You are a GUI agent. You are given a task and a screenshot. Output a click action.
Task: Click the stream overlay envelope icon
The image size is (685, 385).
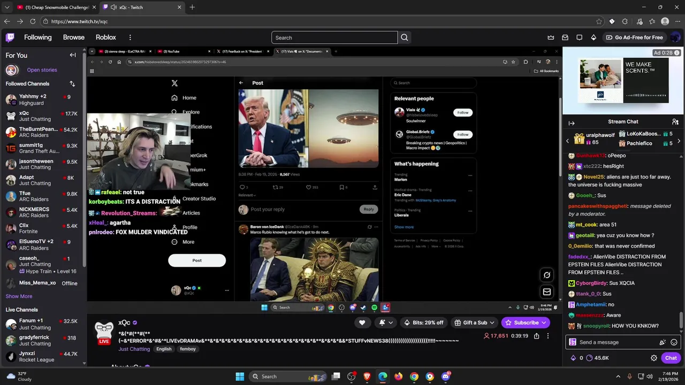[x=547, y=292]
